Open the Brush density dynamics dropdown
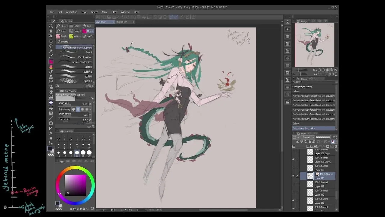The width and height of the screenshot is (385, 217). (90, 115)
